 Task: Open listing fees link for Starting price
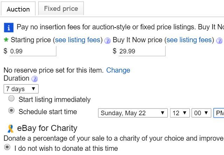(78, 40)
